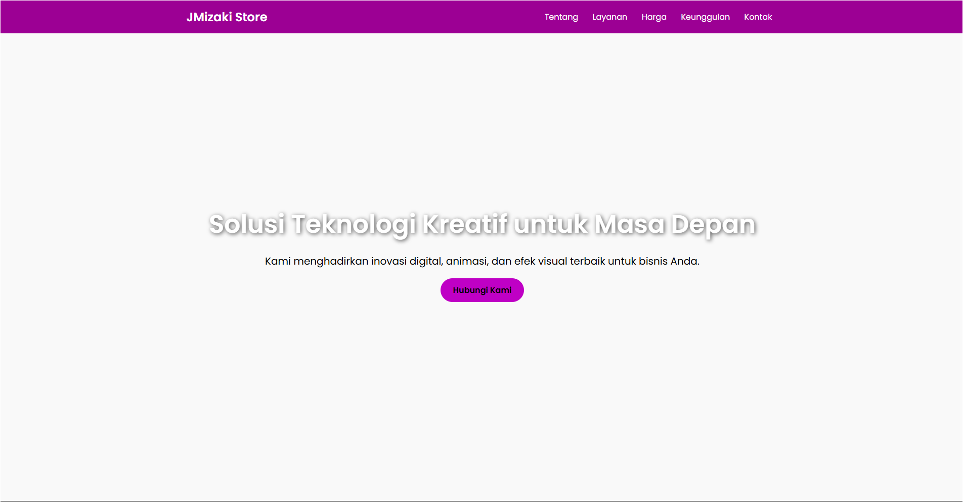963x502 pixels.
Task: Open the Kontak menu link
Action: tap(758, 17)
